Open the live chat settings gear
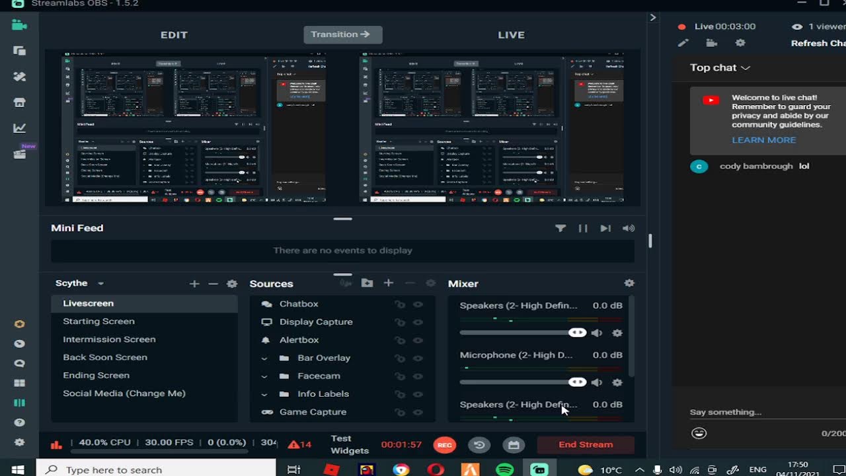Image resolution: width=846 pixels, height=476 pixels. point(740,43)
